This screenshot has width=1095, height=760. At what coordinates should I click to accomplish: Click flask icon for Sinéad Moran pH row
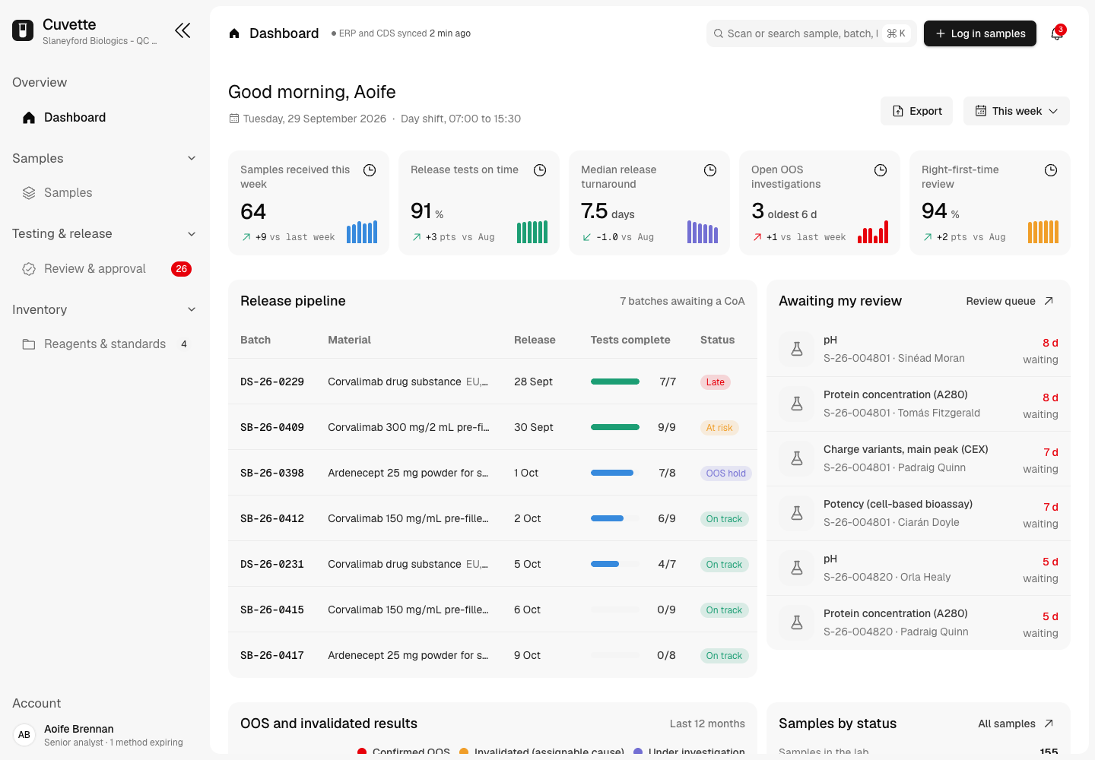(x=797, y=349)
